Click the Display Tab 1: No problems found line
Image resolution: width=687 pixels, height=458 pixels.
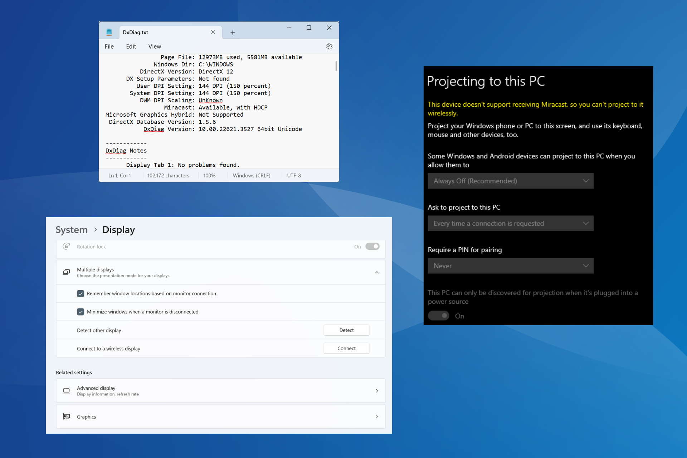click(183, 165)
